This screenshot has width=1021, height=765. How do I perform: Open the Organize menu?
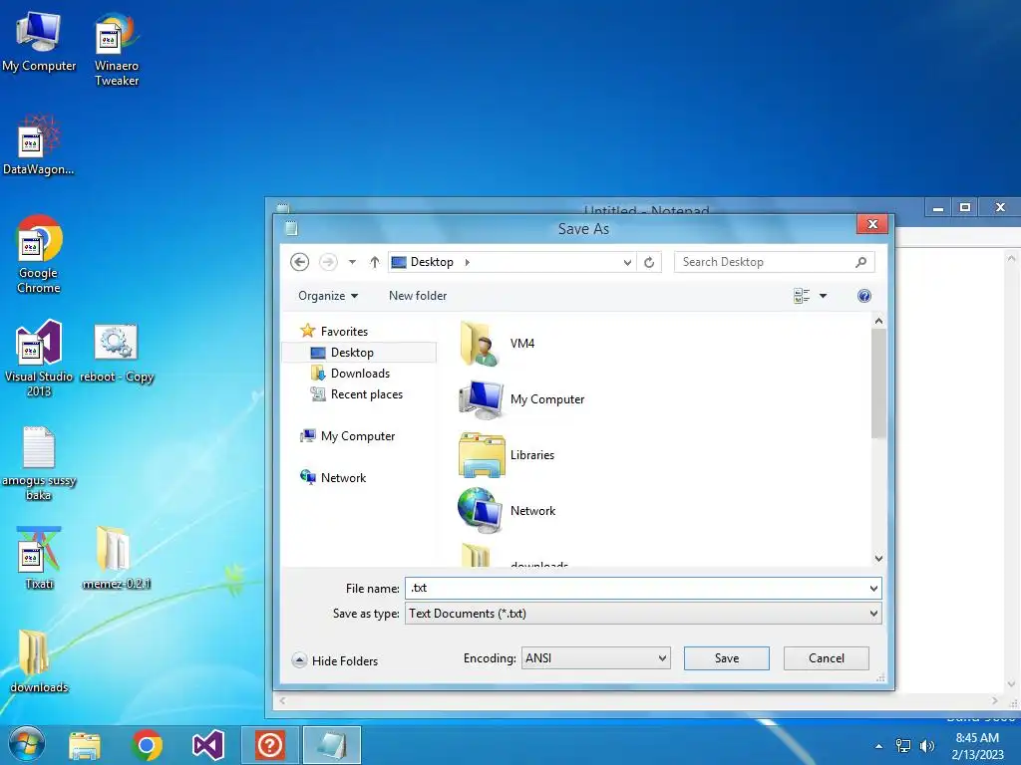click(x=328, y=296)
